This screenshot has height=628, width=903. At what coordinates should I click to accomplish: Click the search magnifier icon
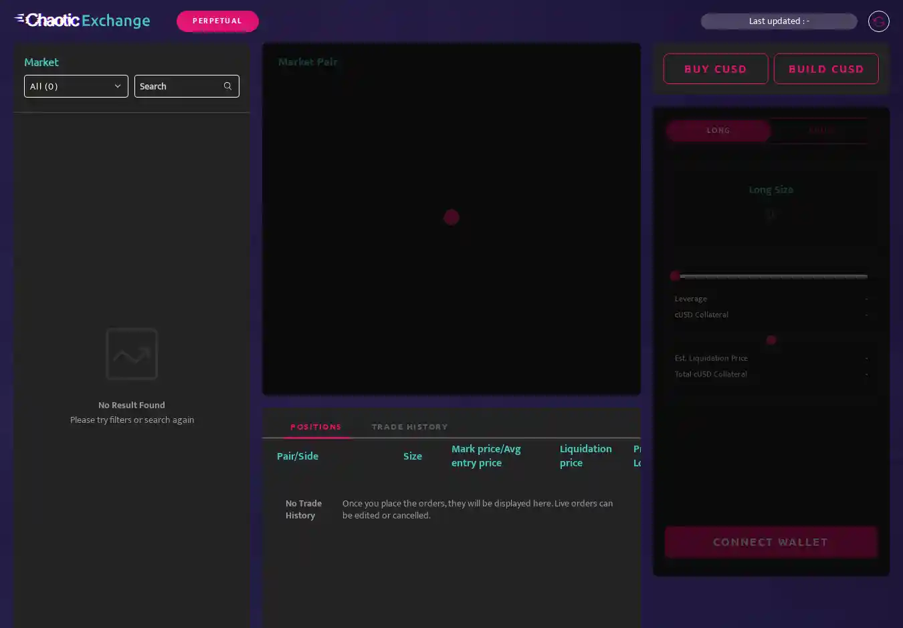click(x=227, y=86)
